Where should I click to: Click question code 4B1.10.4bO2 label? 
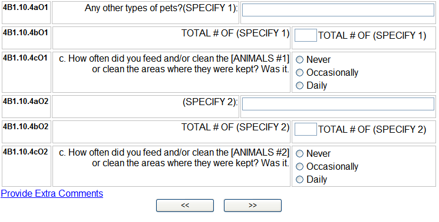point(25,126)
